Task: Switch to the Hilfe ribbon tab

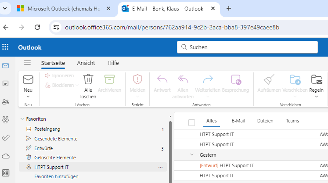Action: [113, 63]
